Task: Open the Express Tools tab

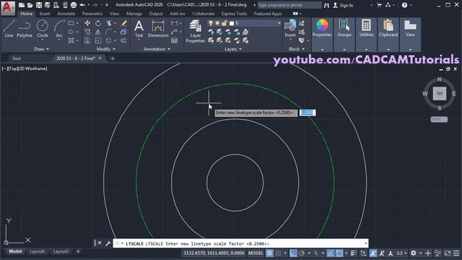Action: [x=234, y=14]
